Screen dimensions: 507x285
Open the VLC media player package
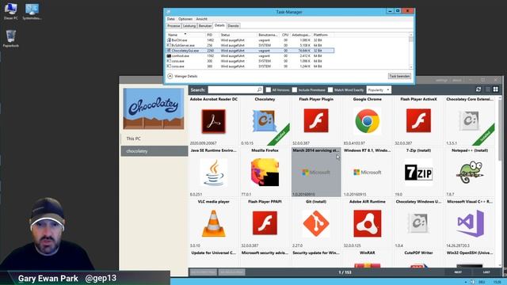(x=214, y=223)
